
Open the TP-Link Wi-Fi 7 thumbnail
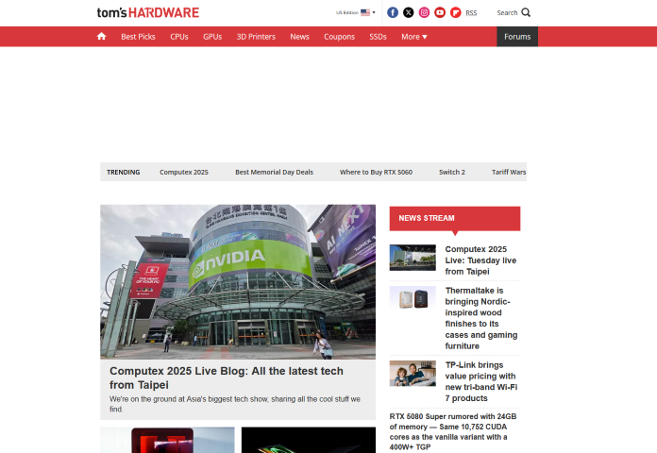(413, 374)
